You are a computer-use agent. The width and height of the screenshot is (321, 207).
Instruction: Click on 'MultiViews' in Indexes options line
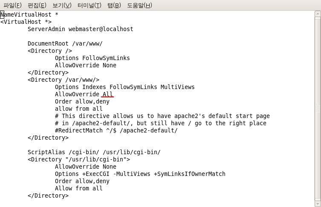[x=177, y=87]
